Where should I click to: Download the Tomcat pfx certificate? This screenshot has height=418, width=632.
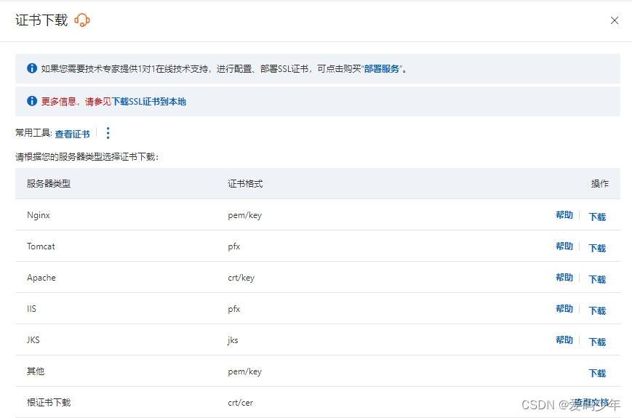[x=597, y=248]
